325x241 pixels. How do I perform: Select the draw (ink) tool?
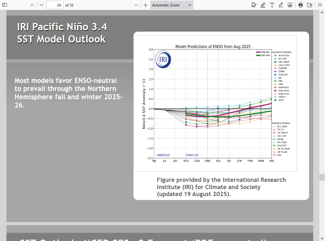(x=281, y=5)
